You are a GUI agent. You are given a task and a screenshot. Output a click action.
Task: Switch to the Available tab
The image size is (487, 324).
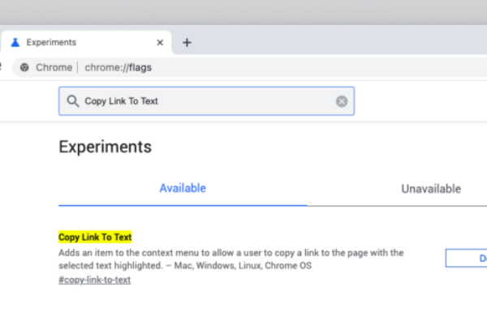(183, 188)
